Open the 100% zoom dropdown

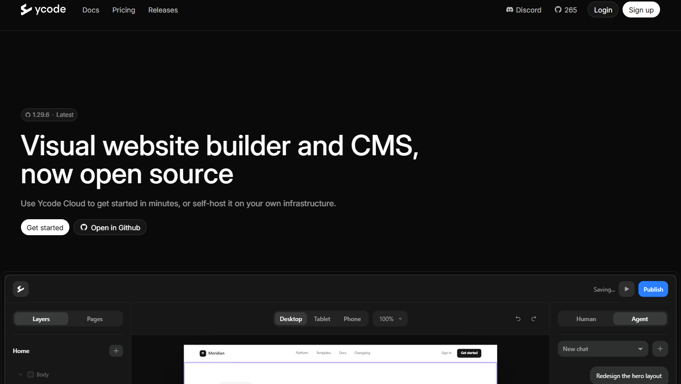(390, 319)
